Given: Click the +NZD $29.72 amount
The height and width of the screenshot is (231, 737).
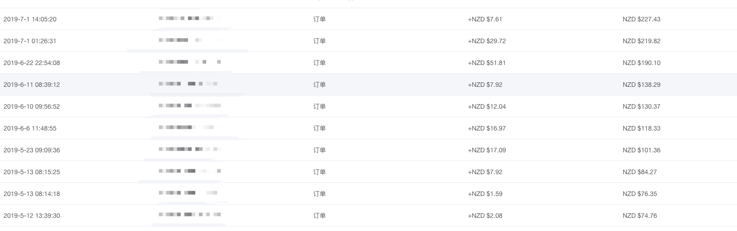Looking at the screenshot, I should (487, 41).
